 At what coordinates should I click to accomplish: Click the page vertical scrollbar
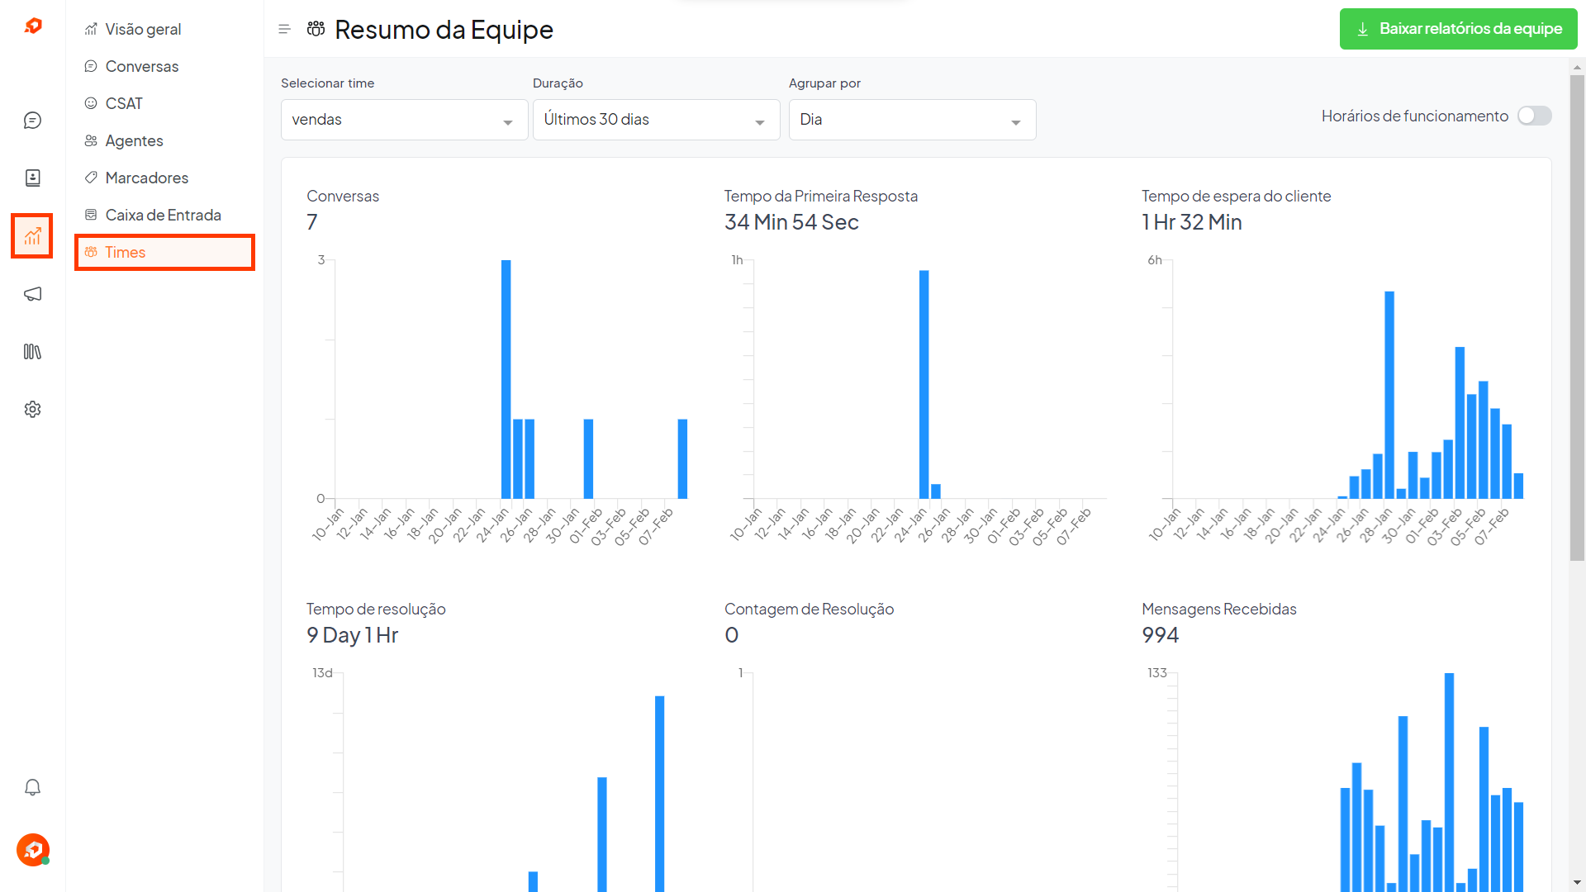point(1577,318)
